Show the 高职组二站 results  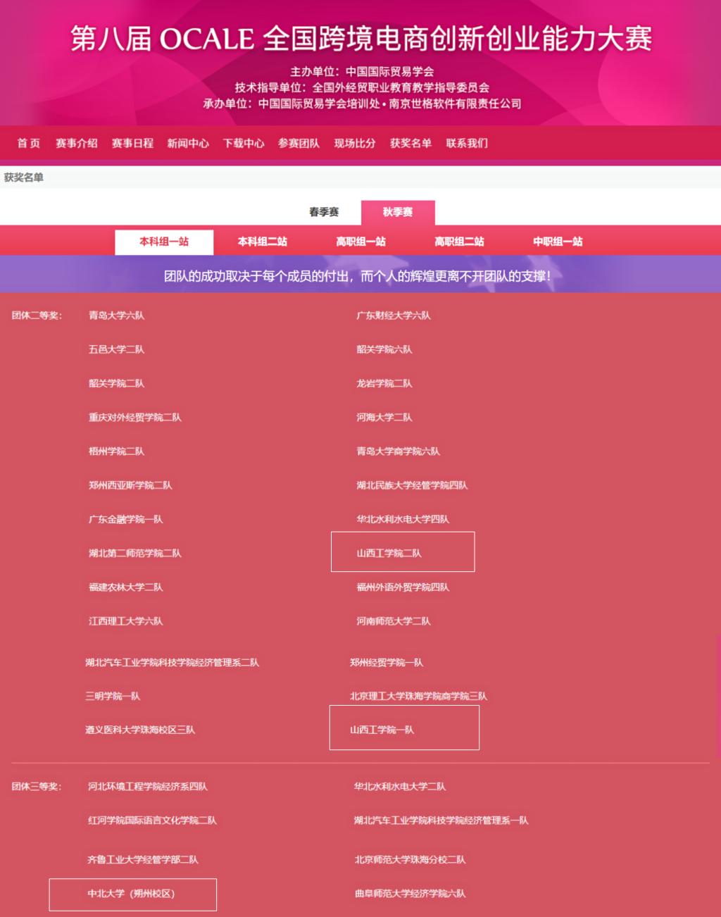click(459, 242)
